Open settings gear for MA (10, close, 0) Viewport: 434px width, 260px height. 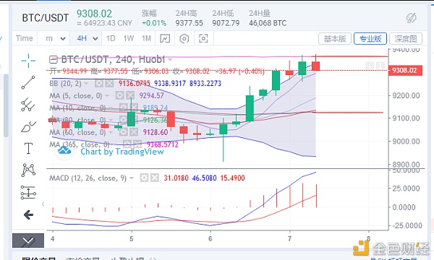[123, 108]
